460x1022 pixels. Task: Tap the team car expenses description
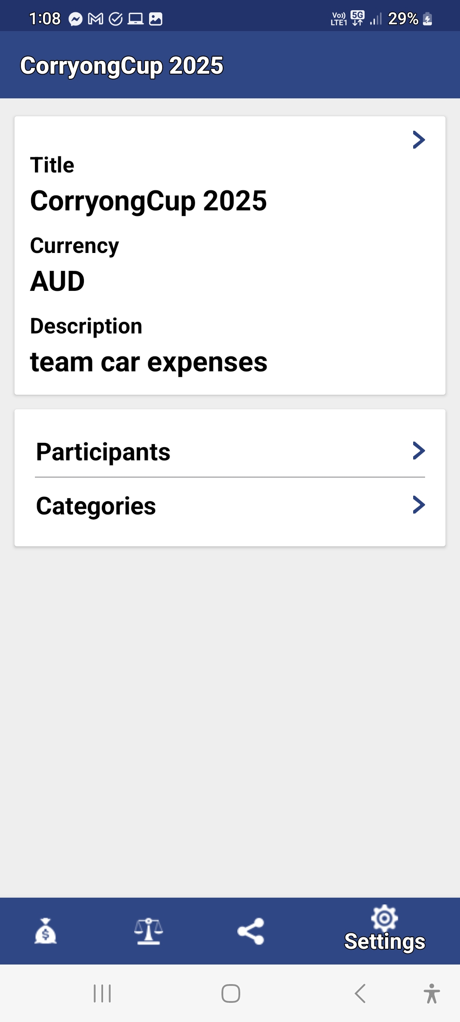tap(149, 362)
